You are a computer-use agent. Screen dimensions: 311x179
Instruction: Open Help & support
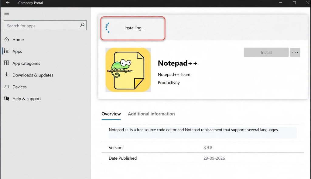(27, 99)
